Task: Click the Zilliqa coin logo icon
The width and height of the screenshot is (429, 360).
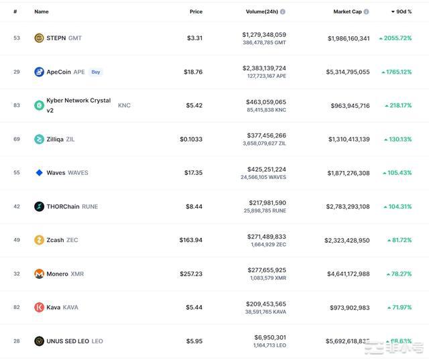Action: click(x=39, y=139)
